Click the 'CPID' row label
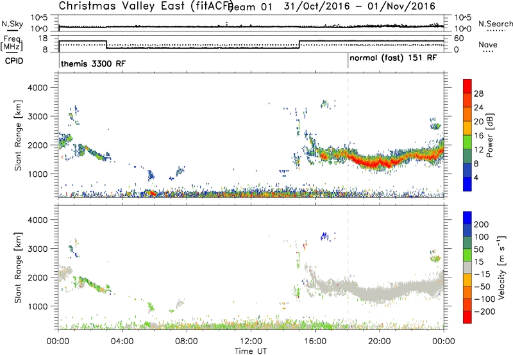The width and height of the screenshot is (513, 355). [14, 61]
